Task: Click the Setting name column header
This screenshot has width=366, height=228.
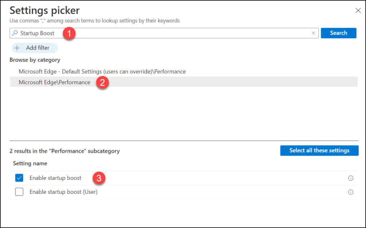Action: 30,163
